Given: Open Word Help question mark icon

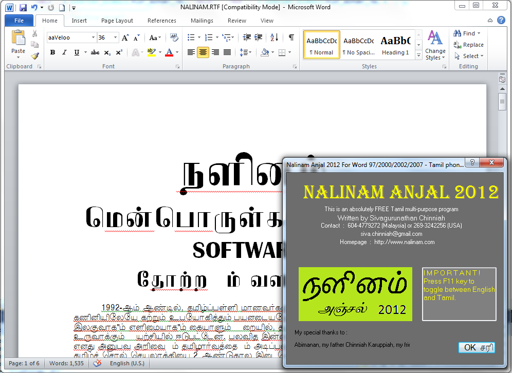Looking at the screenshot, I should (x=501, y=20).
